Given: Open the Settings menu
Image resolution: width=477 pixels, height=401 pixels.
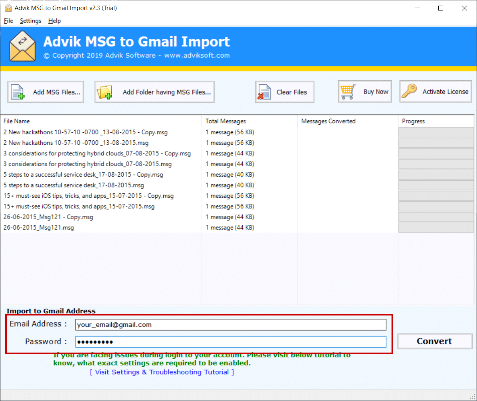Looking at the screenshot, I should coord(30,21).
